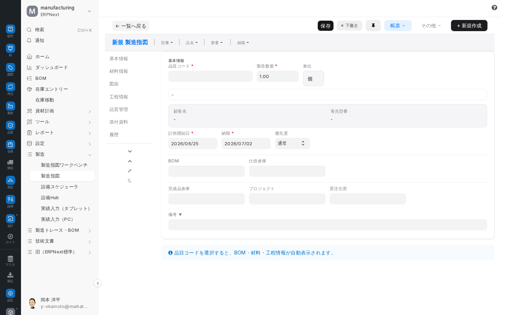Collapse the sidebar with the arrow handle

tap(98, 283)
